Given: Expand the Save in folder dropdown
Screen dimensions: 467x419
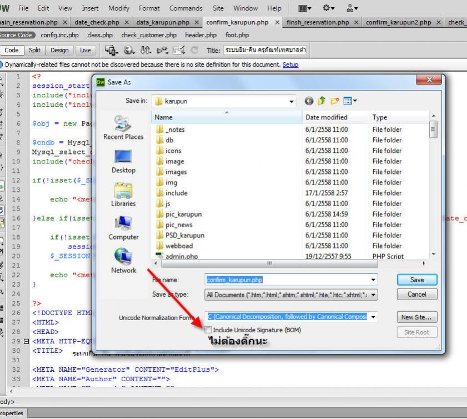Looking at the screenshot, I should (292, 102).
